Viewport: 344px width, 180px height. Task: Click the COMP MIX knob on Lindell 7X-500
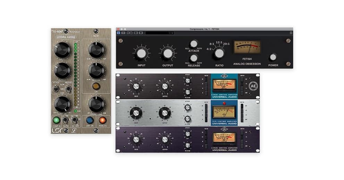(62, 104)
